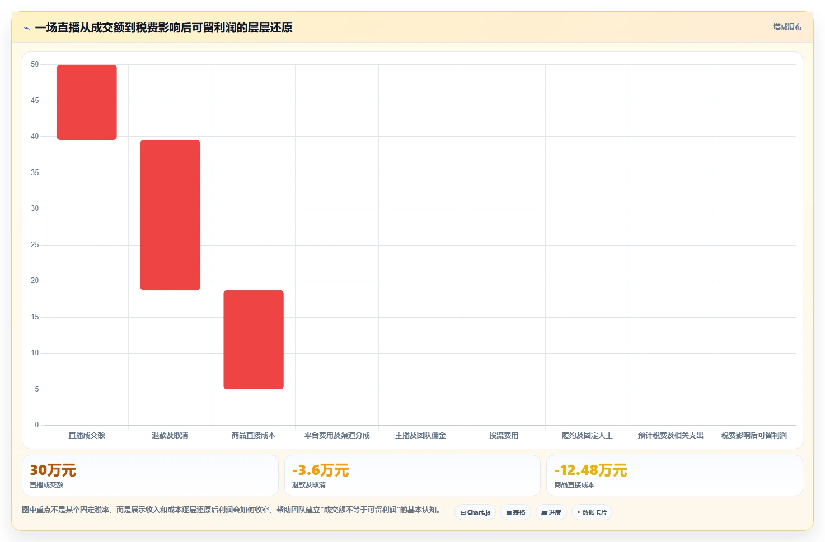
Task: Click the 主播及团队佣金 axis label
Action: click(x=420, y=435)
